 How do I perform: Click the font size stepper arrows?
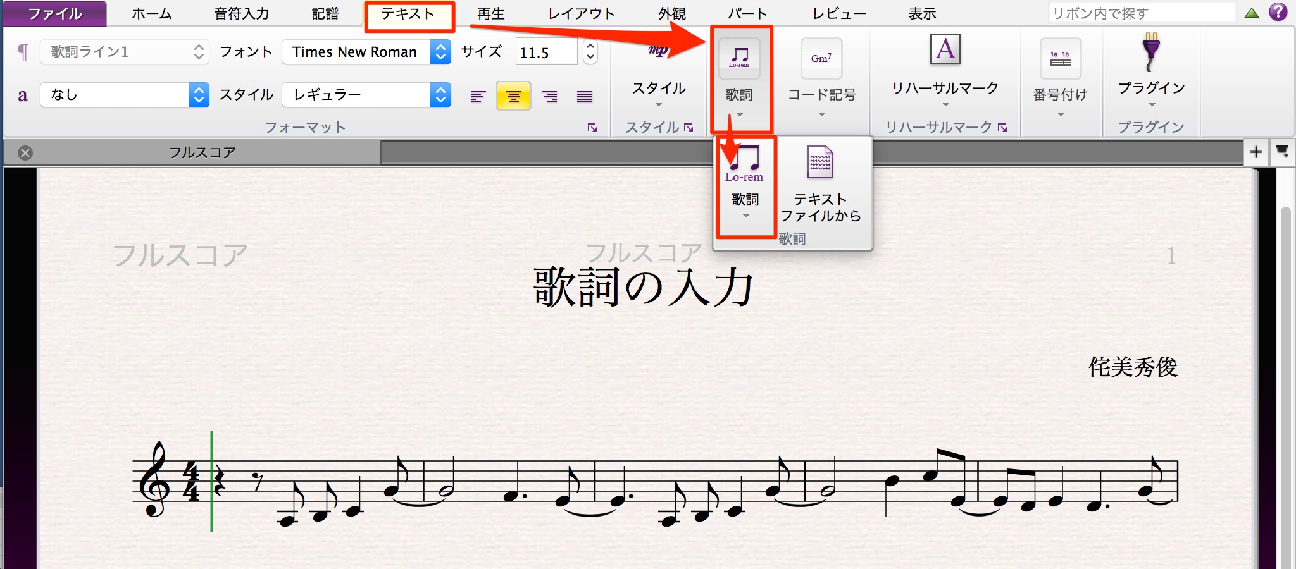click(x=590, y=52)
